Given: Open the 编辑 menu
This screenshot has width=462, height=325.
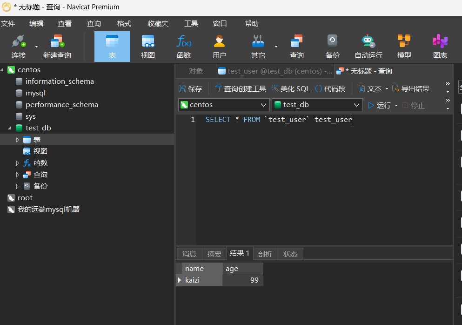Looking at the screenshot, I should pos(36,24).
